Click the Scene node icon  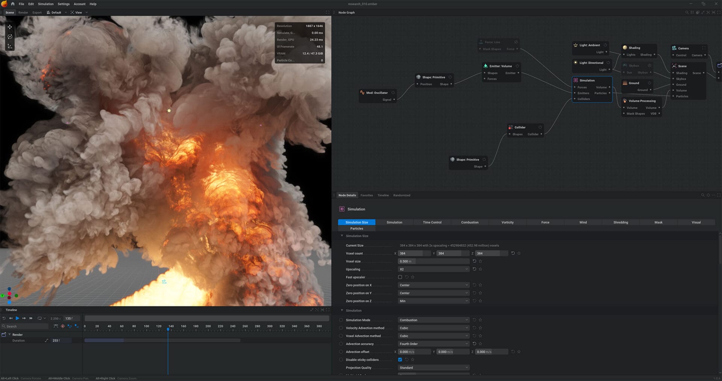(x=674, y=66)
